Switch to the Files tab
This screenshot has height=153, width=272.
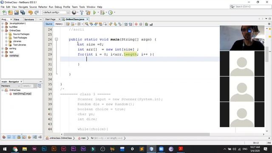17,20
